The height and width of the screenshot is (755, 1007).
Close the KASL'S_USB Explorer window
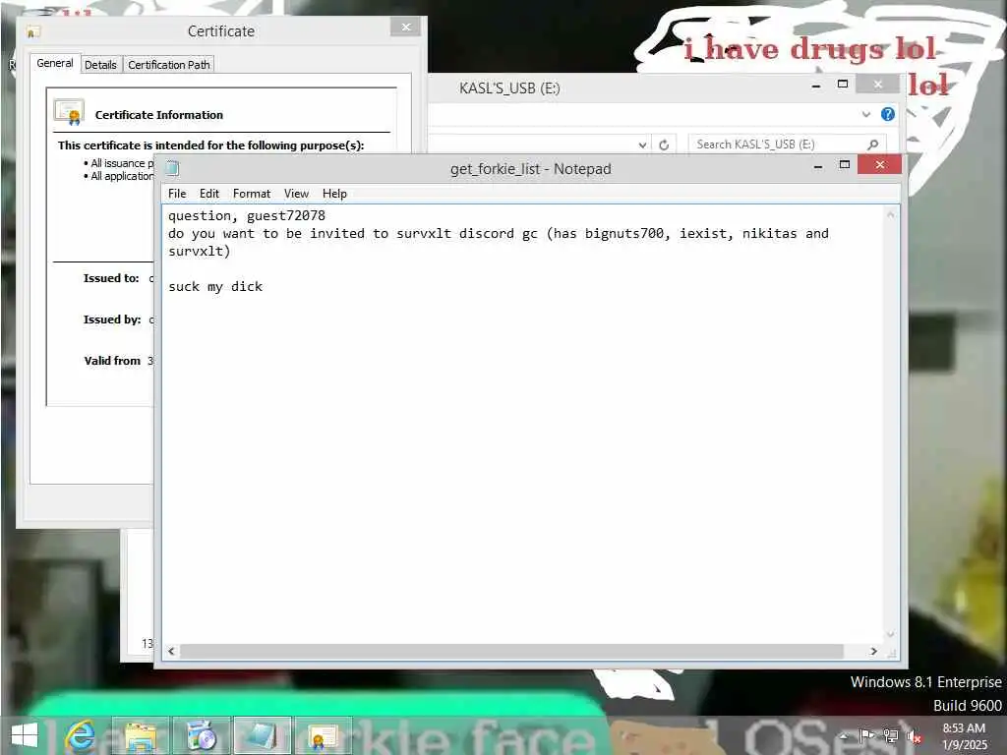coord(877,85)
